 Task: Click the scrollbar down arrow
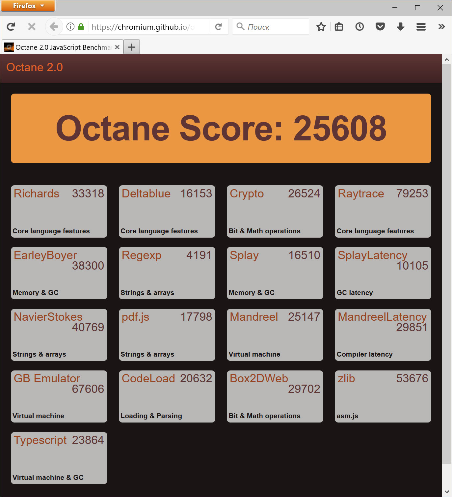pos(447,492)
